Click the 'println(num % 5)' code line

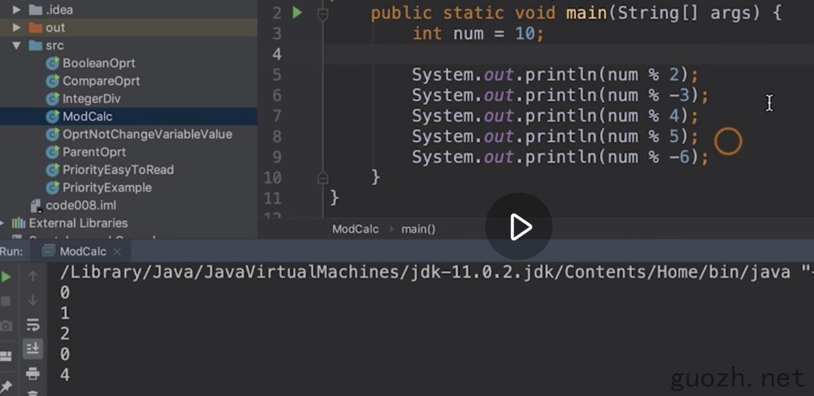coord(556,137)
